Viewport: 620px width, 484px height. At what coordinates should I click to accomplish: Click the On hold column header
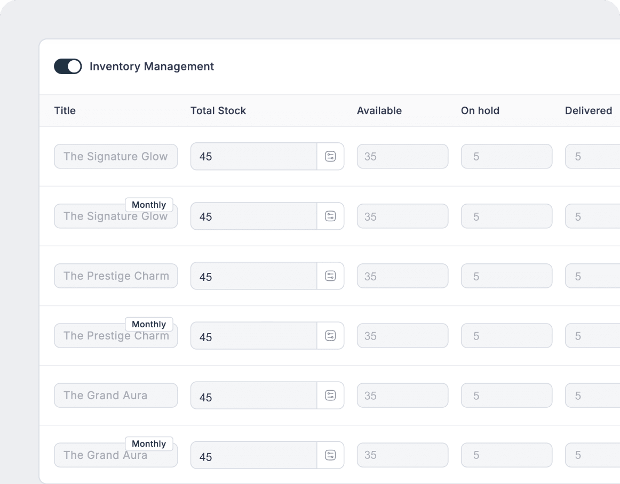pos(480,110)
